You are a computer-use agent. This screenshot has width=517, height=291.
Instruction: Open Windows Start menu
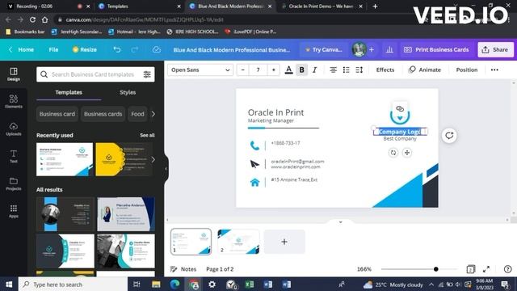(x=9, y=284)
